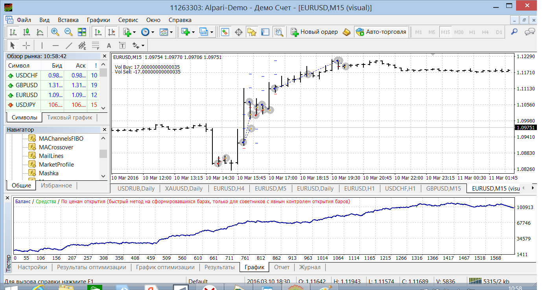Open the Сервис menu
The image size is (542, 290).
point(128,20)
